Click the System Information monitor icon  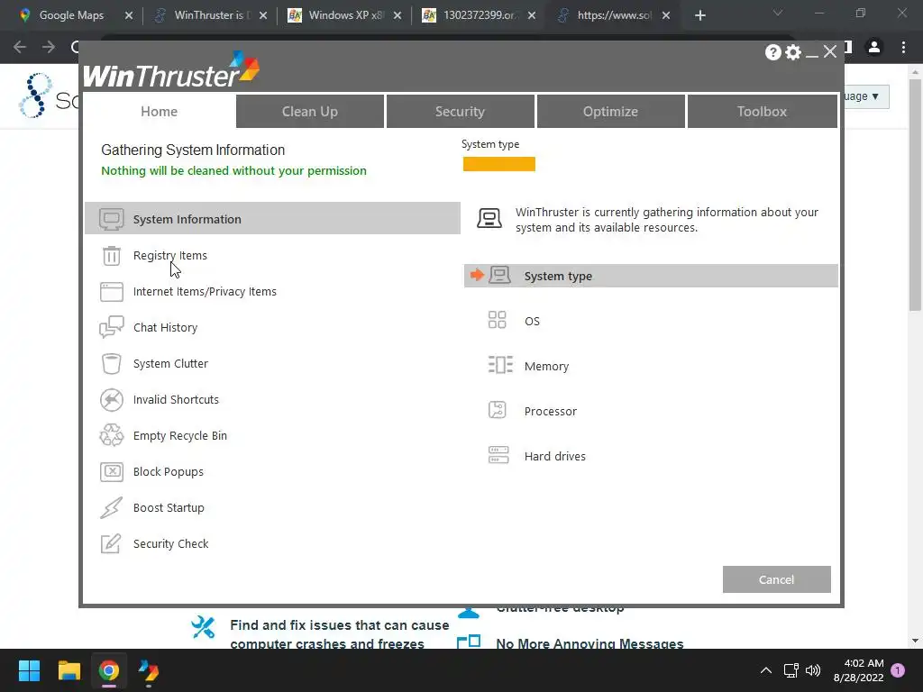coord(111,219)
